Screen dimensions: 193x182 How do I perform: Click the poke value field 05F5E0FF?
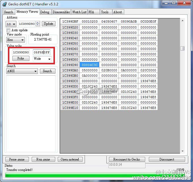pos(42,52)
